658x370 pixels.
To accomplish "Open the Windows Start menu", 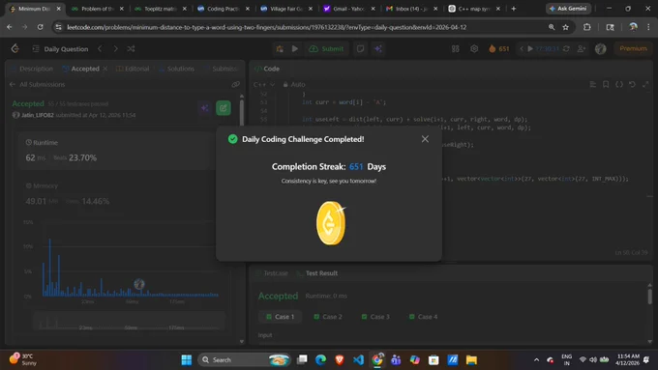I will click(187, 359).
